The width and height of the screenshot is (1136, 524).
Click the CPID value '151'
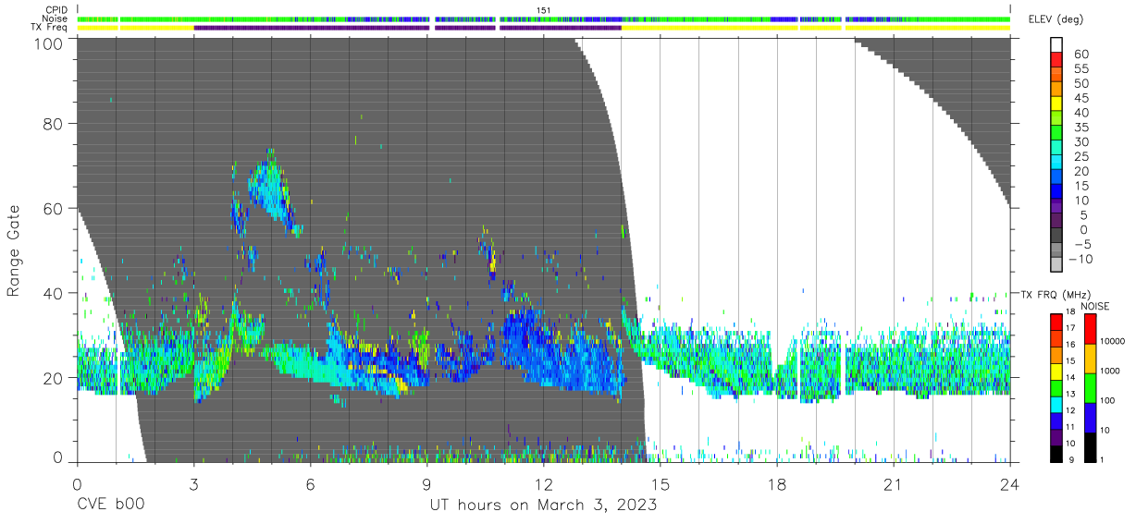pyautogui.click(x=544, y=9)
